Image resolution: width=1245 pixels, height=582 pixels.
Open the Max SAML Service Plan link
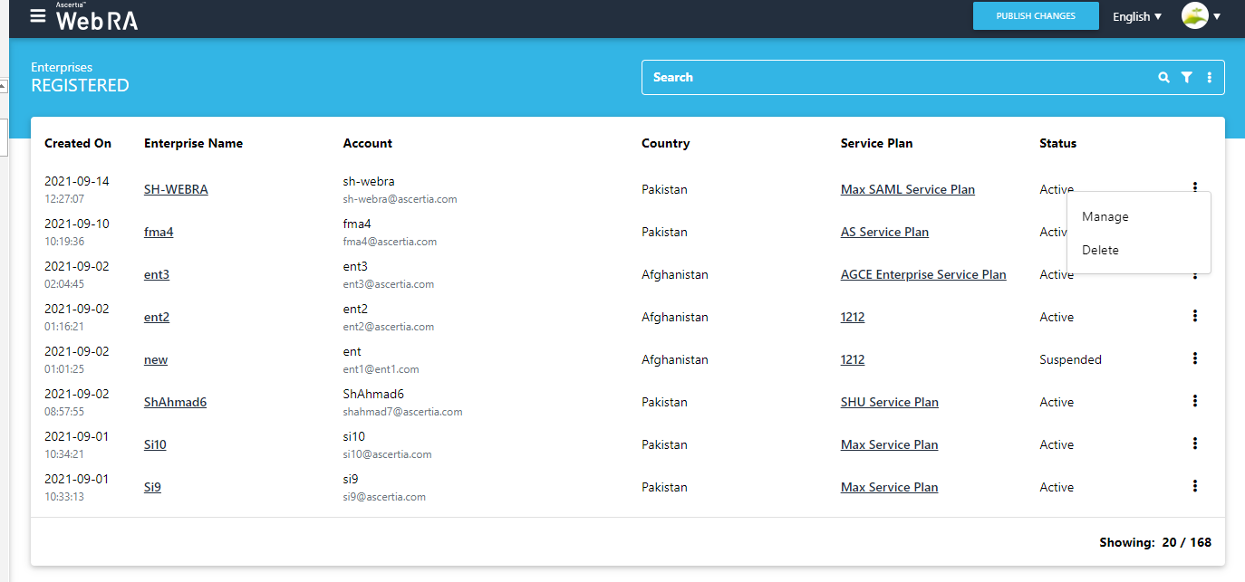point(907,190)
